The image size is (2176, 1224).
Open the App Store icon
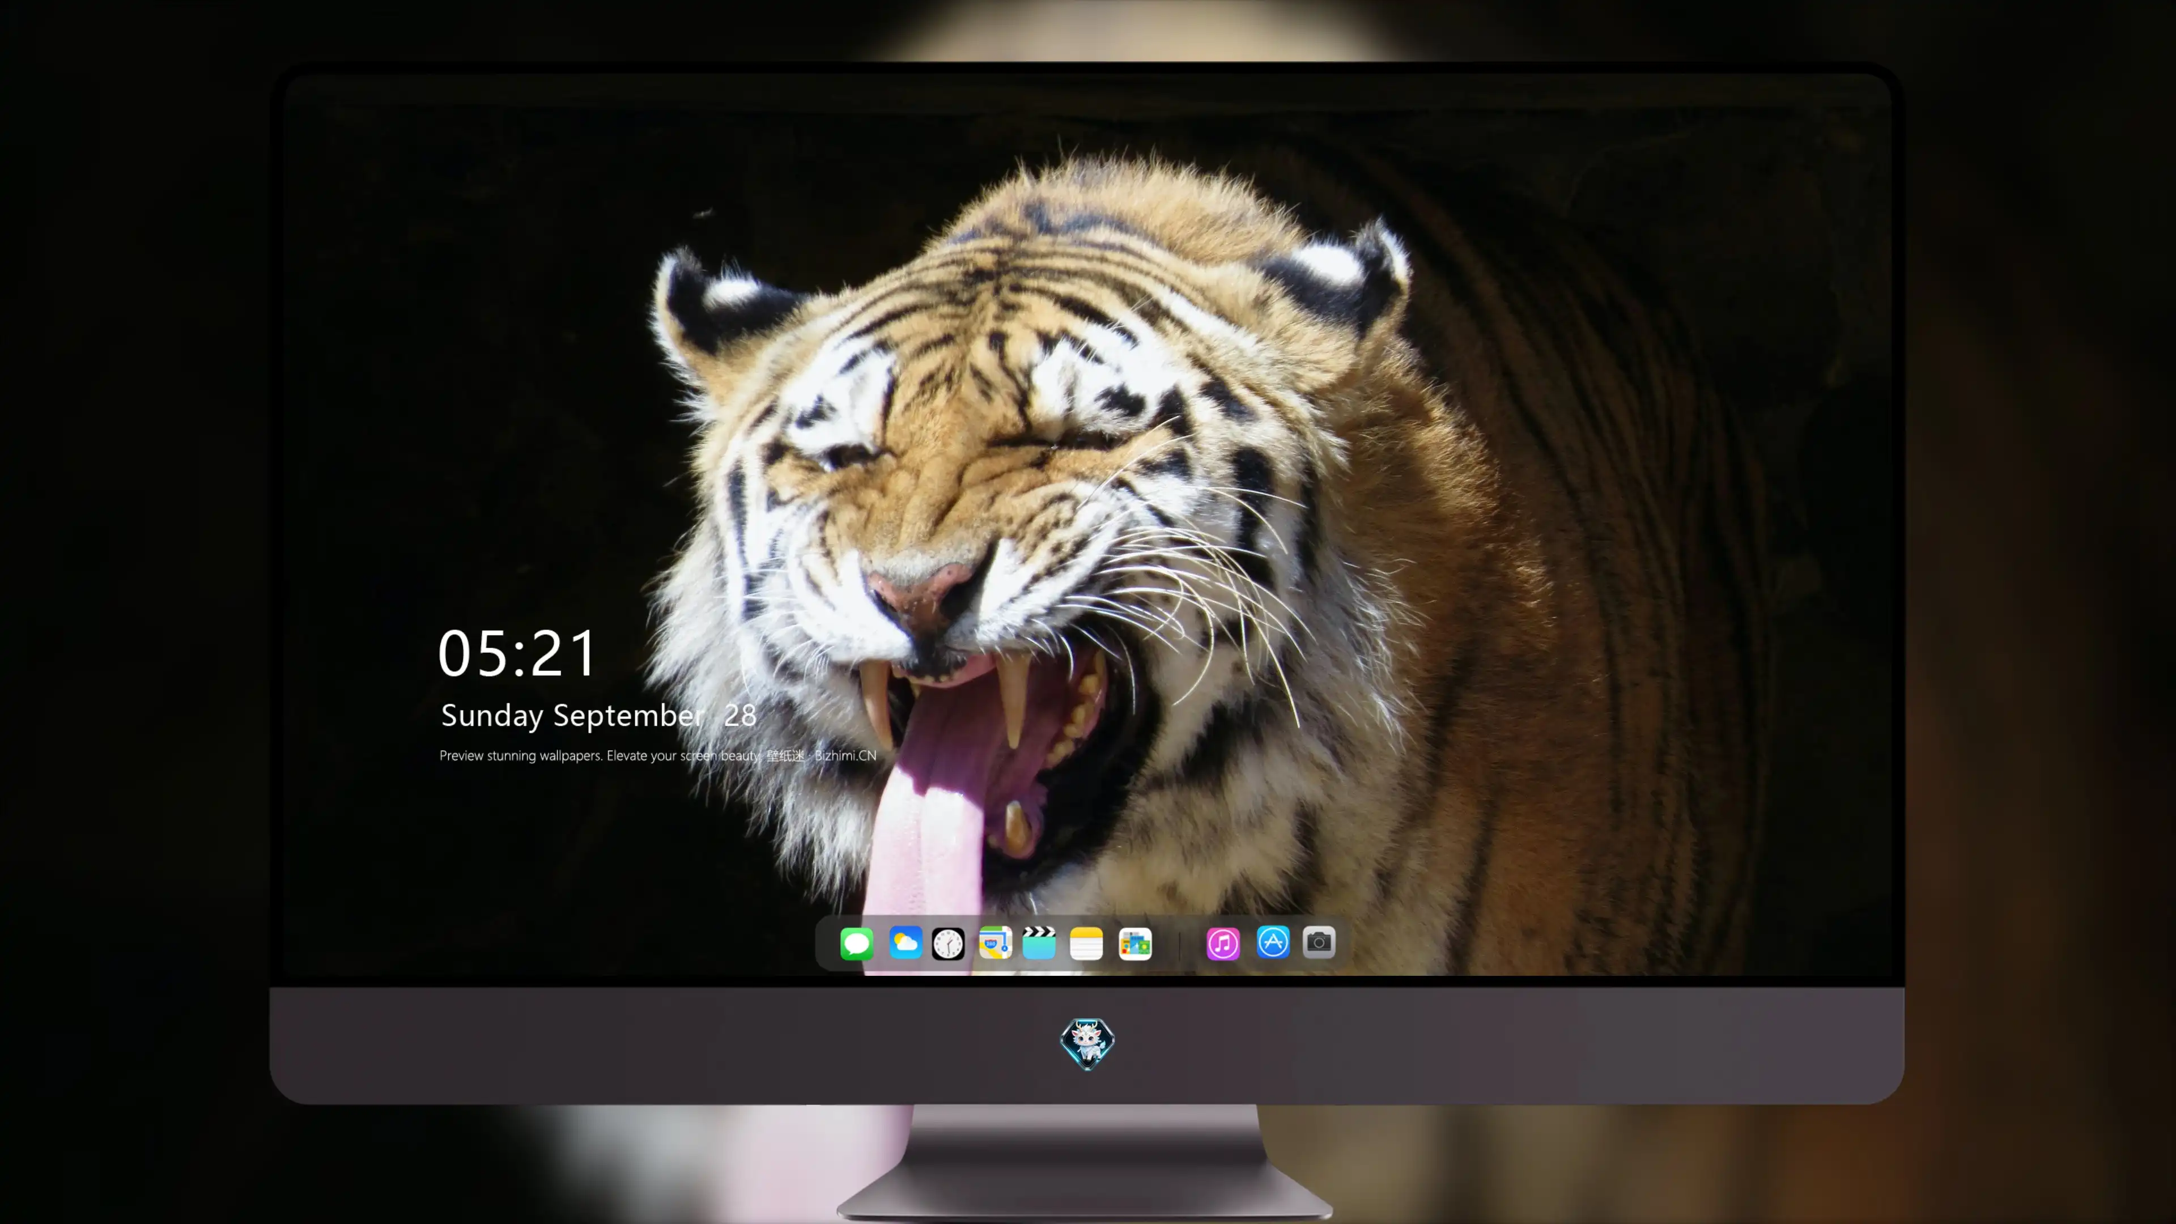pos(1273,942)
